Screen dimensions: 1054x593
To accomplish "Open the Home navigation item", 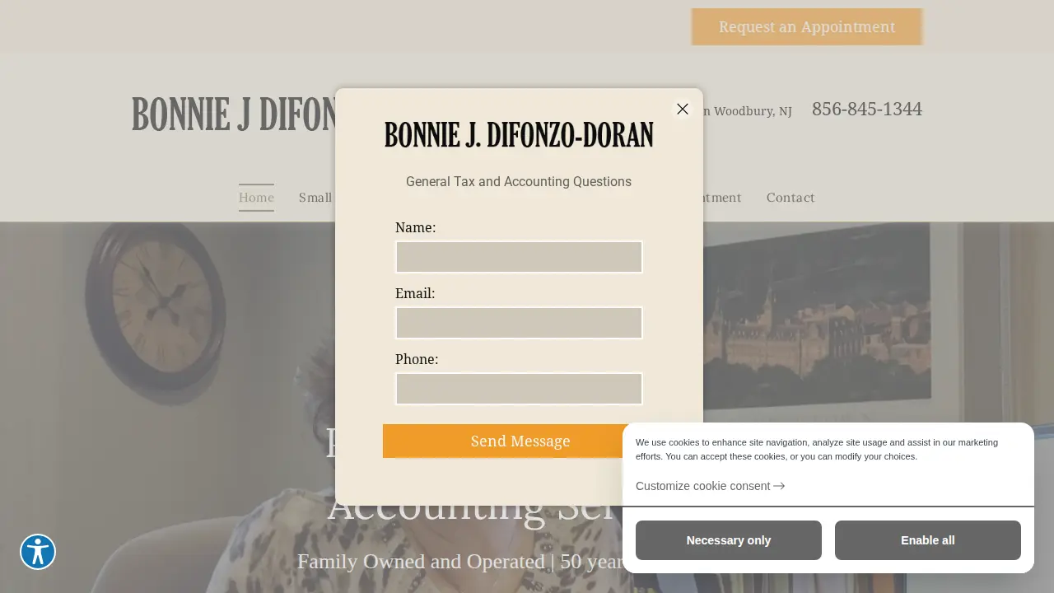I will coord(256,198).
